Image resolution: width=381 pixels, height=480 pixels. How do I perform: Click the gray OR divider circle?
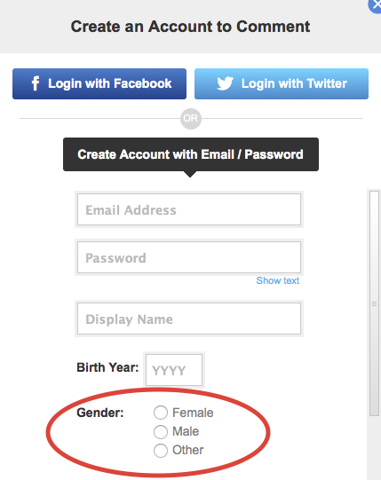tap(191, 119)
